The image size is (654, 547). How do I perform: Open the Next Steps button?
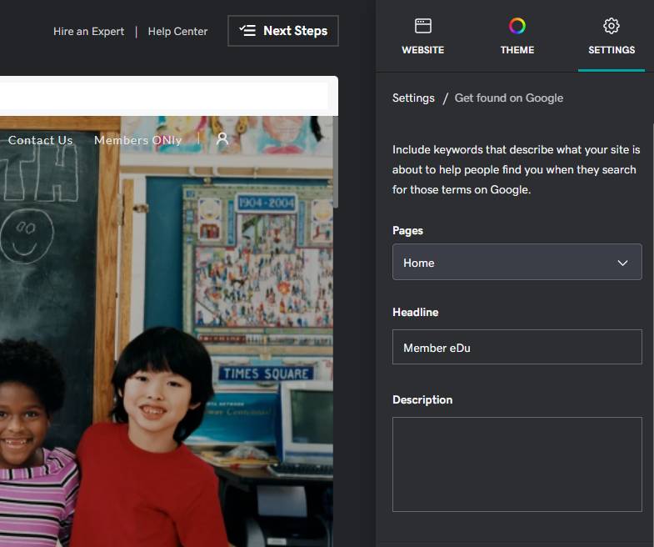pos(283,31)
